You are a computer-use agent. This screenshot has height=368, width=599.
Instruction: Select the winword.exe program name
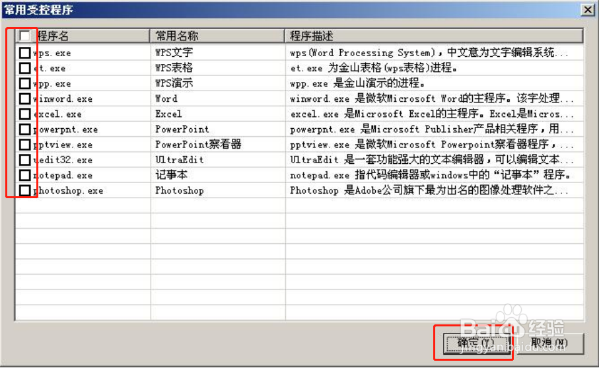[63, 98]
